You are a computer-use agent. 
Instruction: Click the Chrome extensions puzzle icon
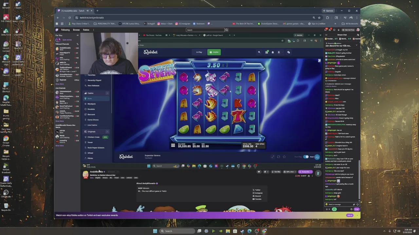(x=327, y=18)
